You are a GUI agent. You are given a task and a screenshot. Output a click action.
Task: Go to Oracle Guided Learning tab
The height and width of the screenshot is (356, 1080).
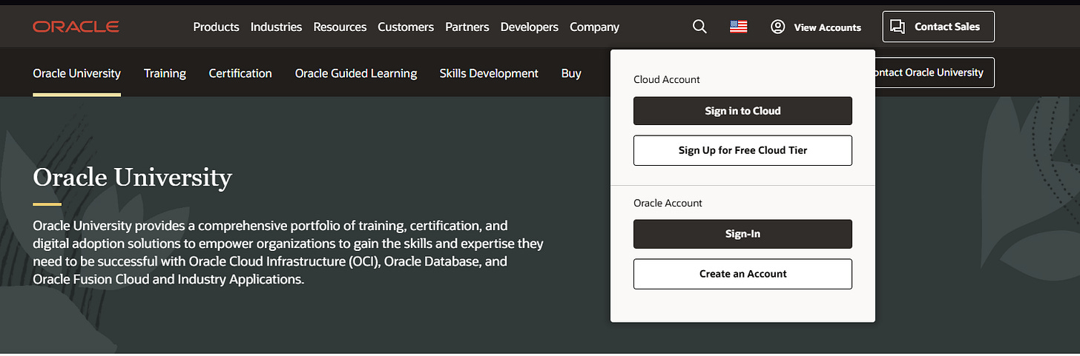click(356, 73)
